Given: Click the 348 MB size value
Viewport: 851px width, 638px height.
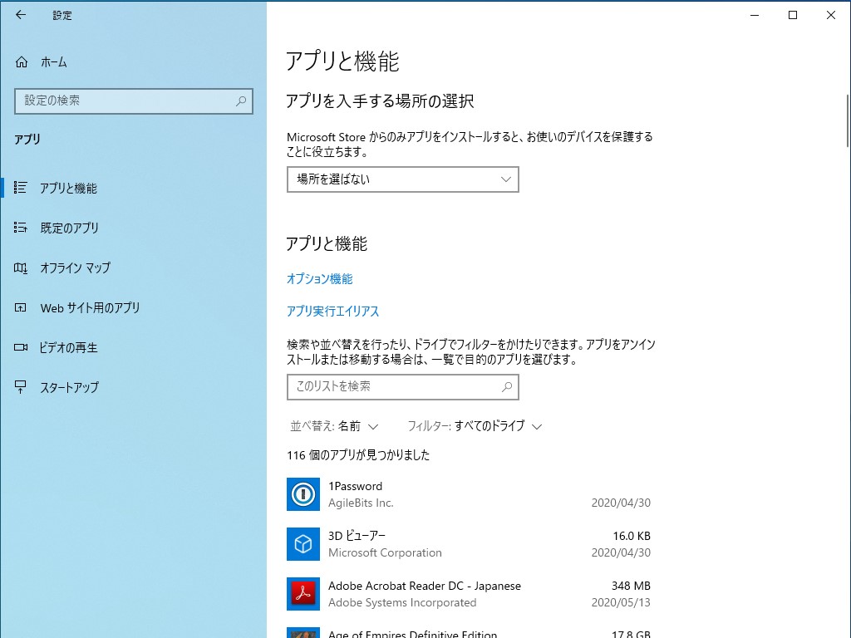Looking at the screenshot, I should point(631,586).
